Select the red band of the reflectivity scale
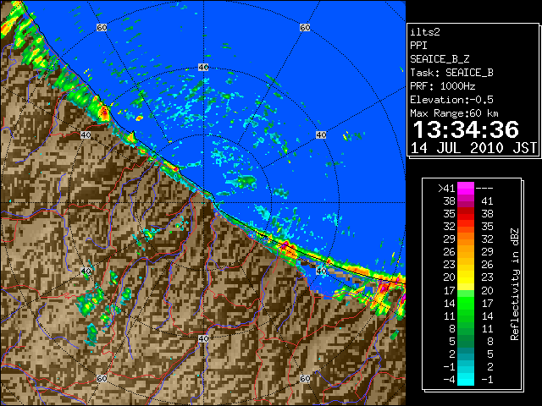The height and width of the screenshot is (406, 542). tap(466, 213)
